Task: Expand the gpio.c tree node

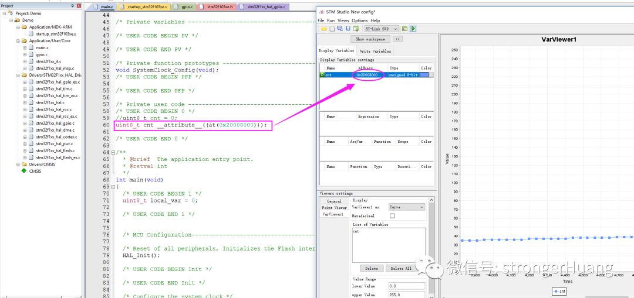Action: (25, 54)
